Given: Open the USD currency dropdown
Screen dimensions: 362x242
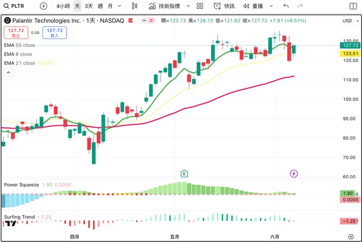Looking at the screenshot, I should [x=349, y=21].
